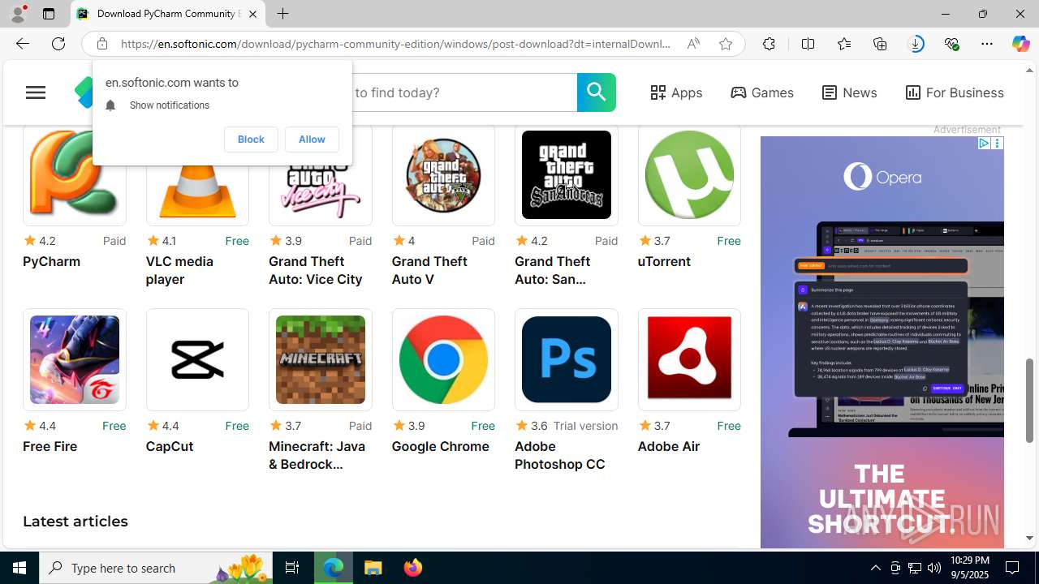
Task: Open the CapCut title link
Action: (170, 447)
